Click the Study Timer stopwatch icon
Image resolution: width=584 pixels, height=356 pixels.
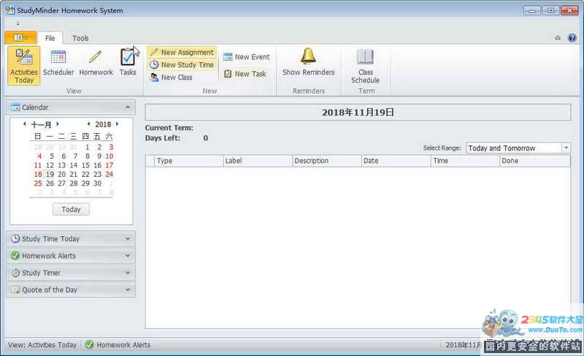click(x=15, y=273)
